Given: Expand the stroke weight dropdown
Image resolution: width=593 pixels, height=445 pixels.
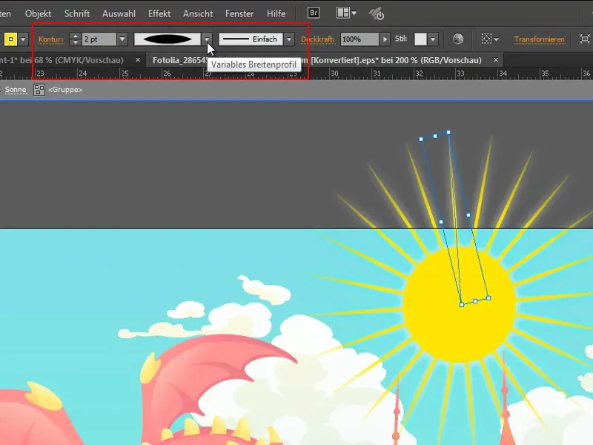Looking at the screenshot, I should pos(122,39).
